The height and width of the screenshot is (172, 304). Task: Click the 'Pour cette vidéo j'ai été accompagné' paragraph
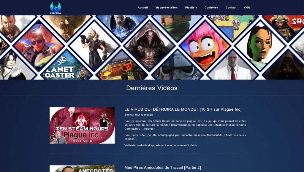coord(185,137)
